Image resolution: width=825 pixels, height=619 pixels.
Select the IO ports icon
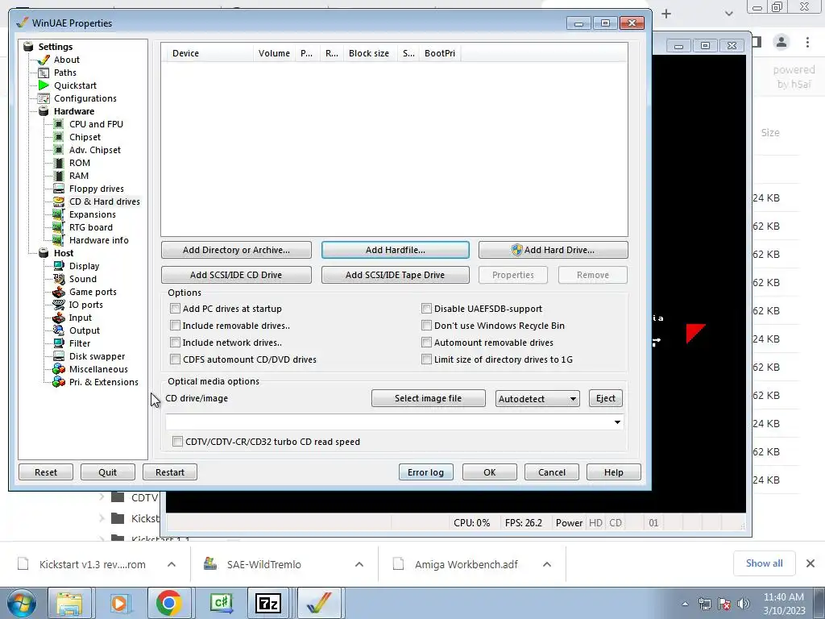(x=59, y=305)
